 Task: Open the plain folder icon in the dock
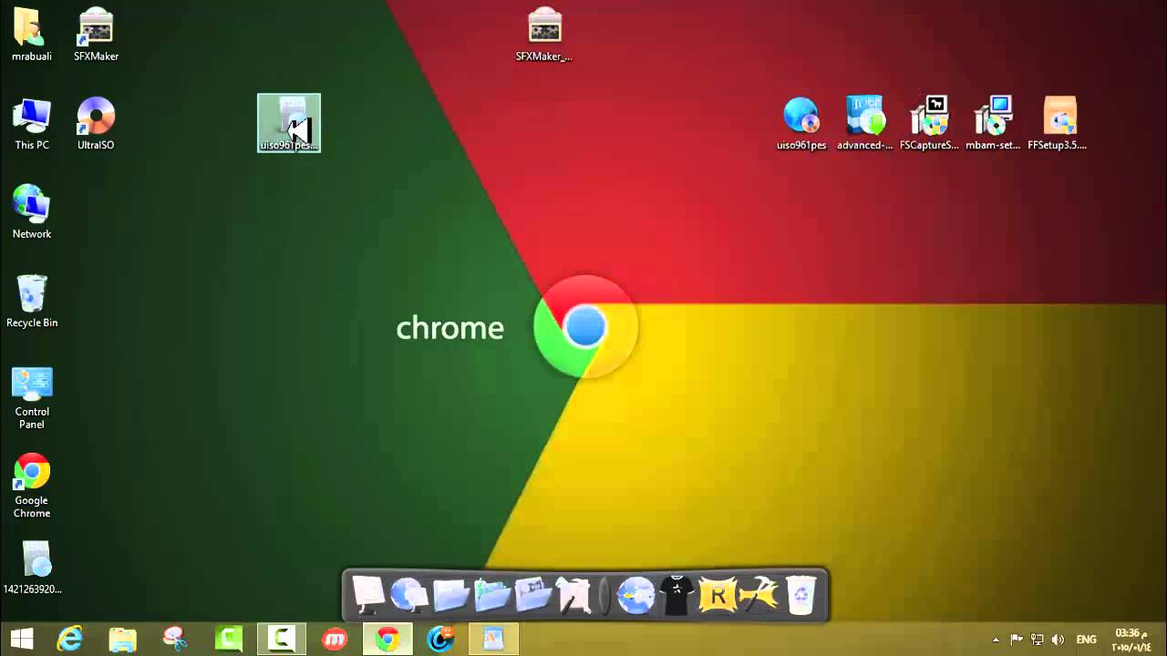click(x=450, y=596)
